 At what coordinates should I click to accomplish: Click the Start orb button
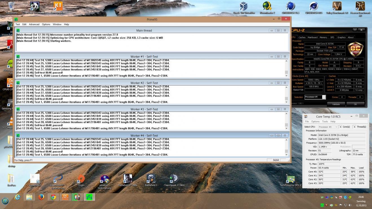pyautogui.click(x=5, y=201)
